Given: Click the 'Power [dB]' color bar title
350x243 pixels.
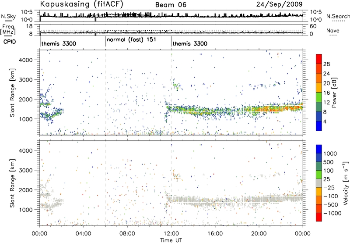Looking at the screenshot, I should click(334, 93).
